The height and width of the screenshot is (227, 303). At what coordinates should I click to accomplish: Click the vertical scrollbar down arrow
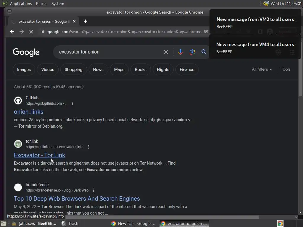300,212
